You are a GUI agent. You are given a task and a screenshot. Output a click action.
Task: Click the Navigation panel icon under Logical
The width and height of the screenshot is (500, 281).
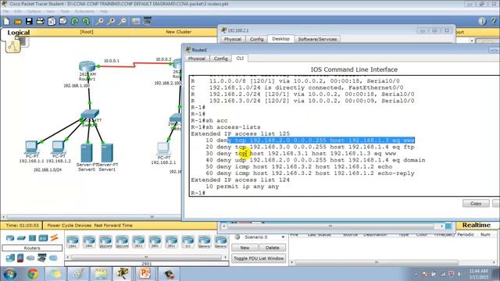[x=12, y=47]
